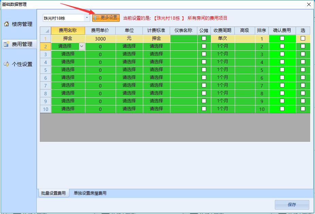Check the 选 checkbox in row 10

[303, 109]
